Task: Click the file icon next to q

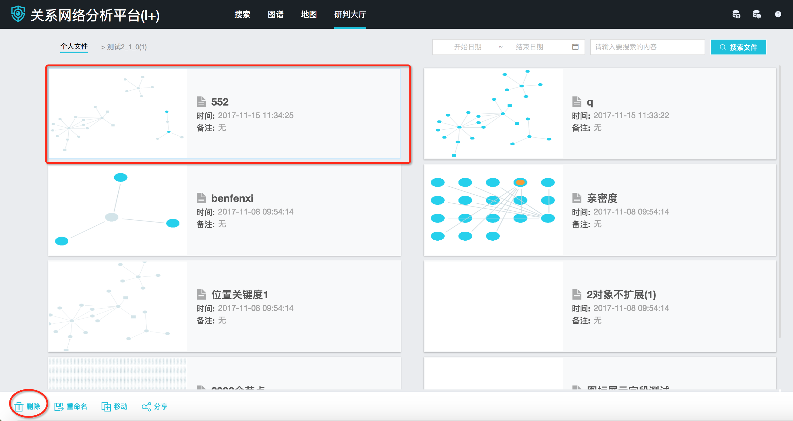Action: point(577,102)
